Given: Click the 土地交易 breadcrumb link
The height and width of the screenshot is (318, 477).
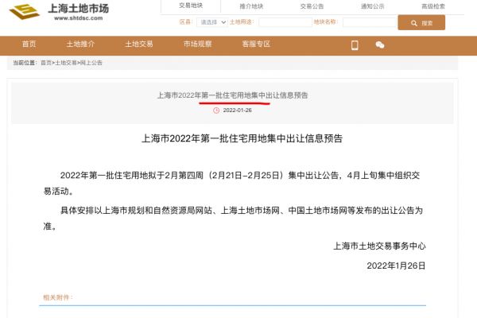Looking at the screenshot, I should (66, 62).
